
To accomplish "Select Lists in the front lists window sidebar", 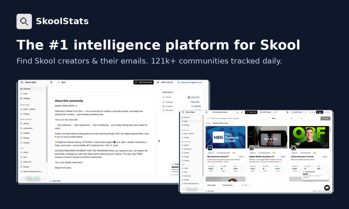I will (x=191, y=121).
